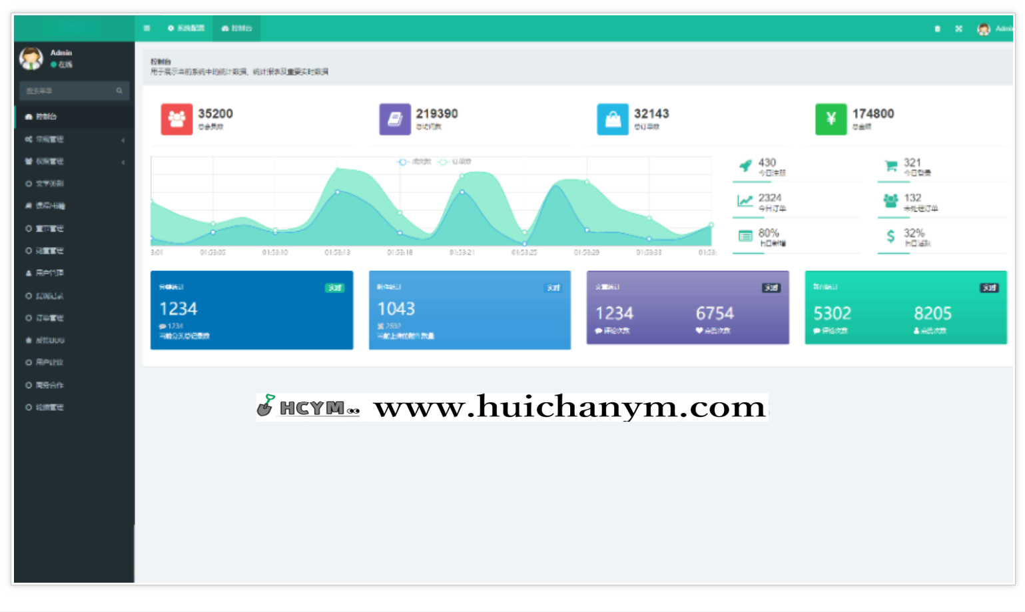Viewport: 1025px width, 612px height.
Task: Click the red members icon beside 35200
Action: pos(176,119)
